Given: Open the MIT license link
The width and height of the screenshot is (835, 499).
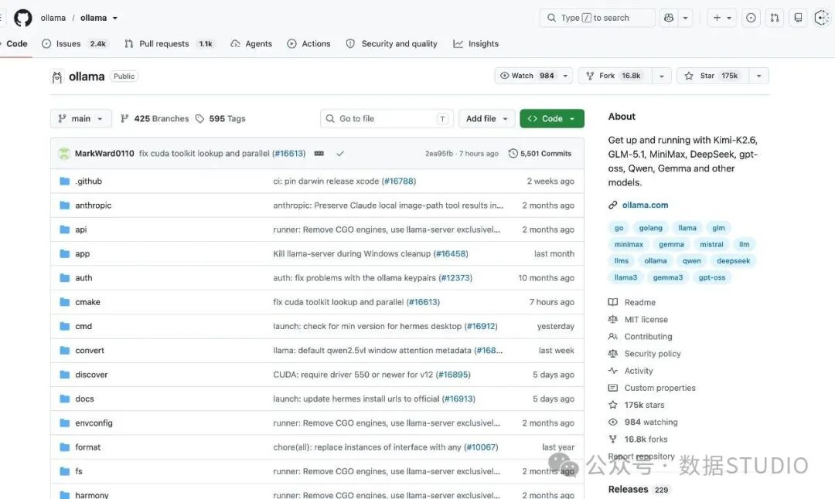Looking at the screenshot, I should pos(646,319).
